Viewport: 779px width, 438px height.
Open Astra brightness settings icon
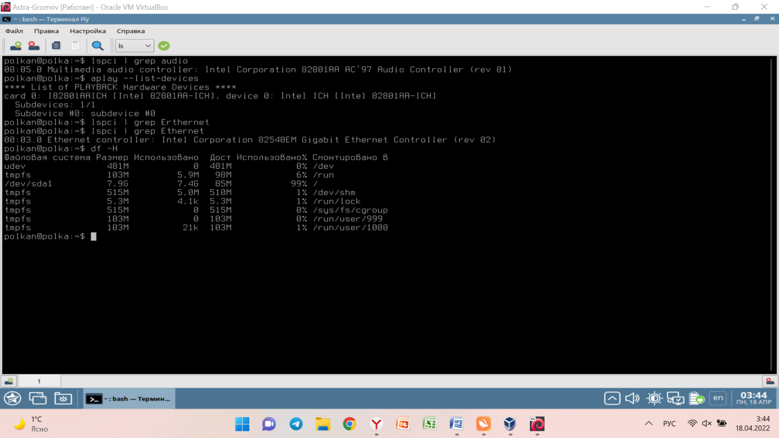pos(654,399)
